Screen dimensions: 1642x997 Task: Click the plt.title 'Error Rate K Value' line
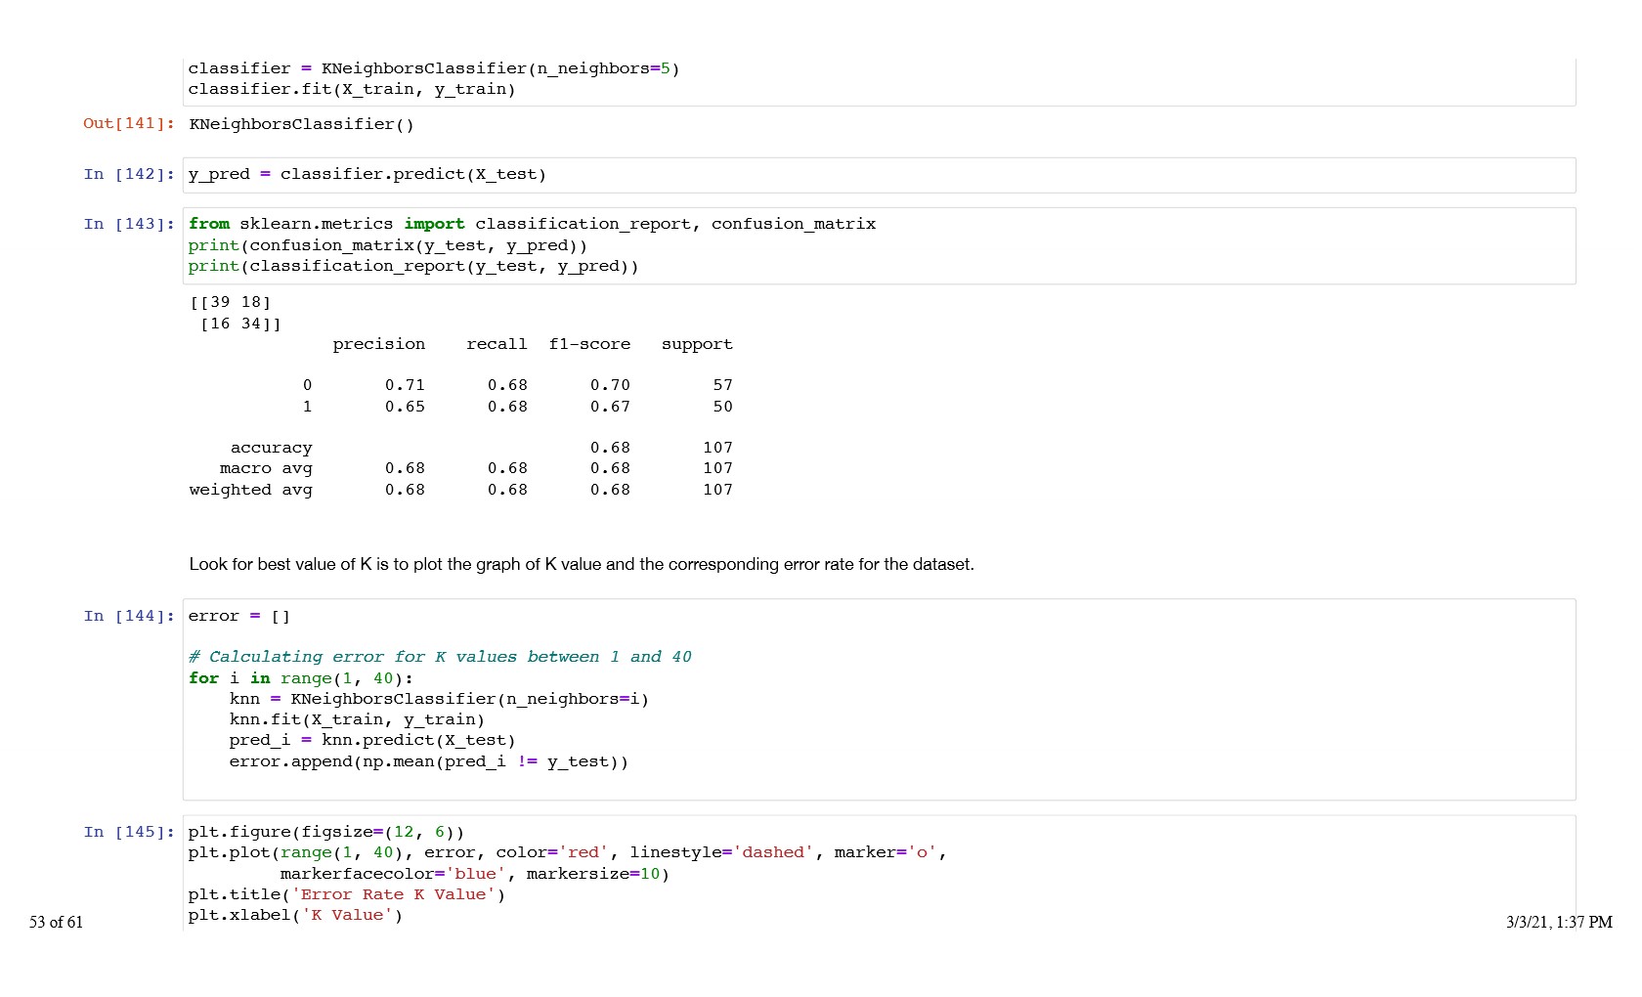click(x=347, y=894)
